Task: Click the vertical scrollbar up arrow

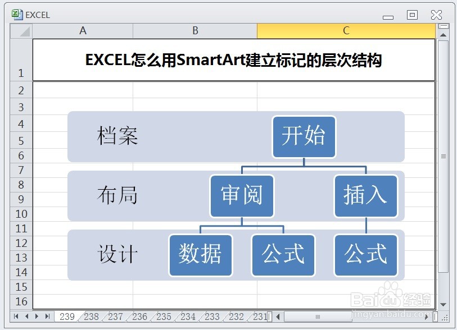Action: tap(444, 35)
